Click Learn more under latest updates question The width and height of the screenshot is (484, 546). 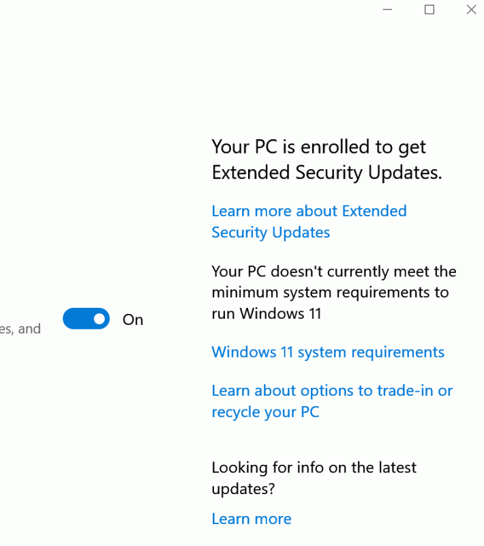[x=252, y=519]
